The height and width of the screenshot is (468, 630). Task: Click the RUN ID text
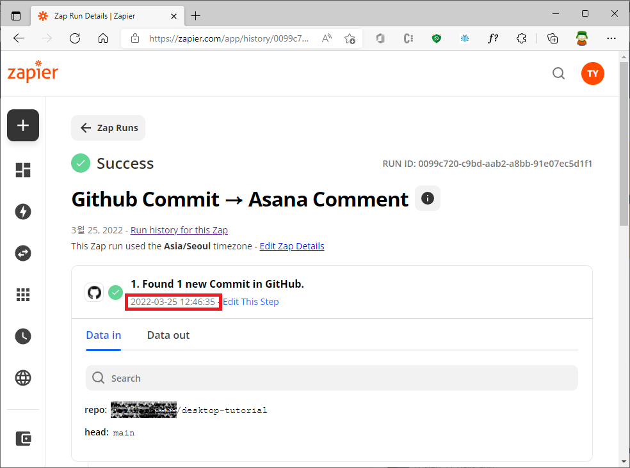point(487,164)
